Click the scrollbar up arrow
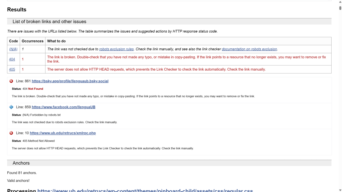 pyautogui.click(x=340, y=2)
